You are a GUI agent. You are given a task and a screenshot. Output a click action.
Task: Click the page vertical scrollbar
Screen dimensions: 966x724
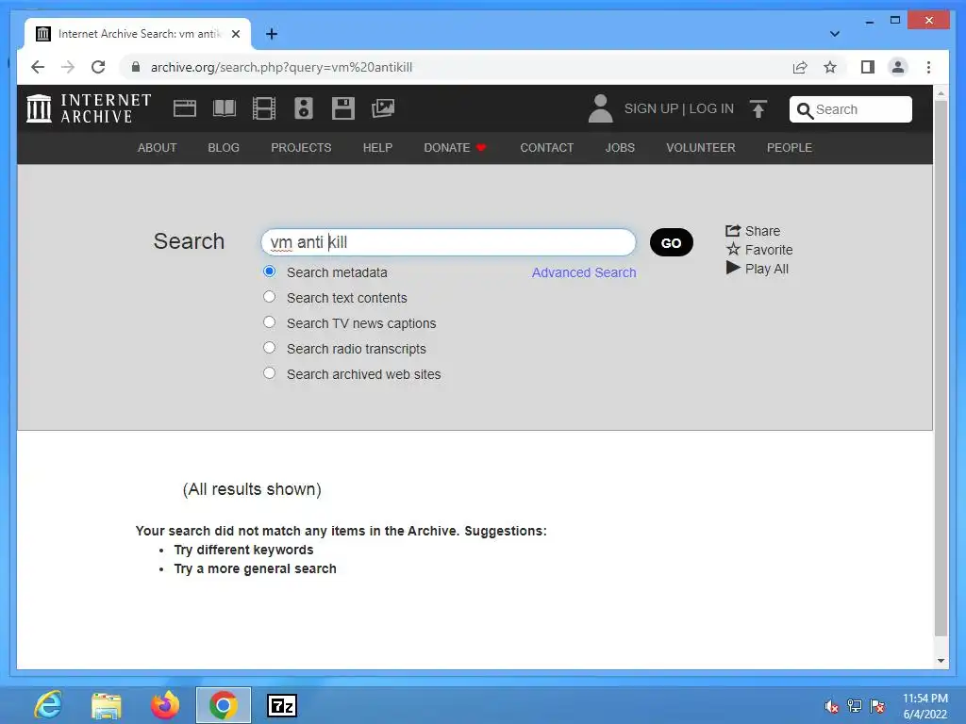click(x=941, y=369)
